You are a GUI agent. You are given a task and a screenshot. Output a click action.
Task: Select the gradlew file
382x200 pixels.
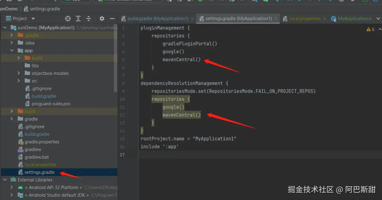pos(29,149)
